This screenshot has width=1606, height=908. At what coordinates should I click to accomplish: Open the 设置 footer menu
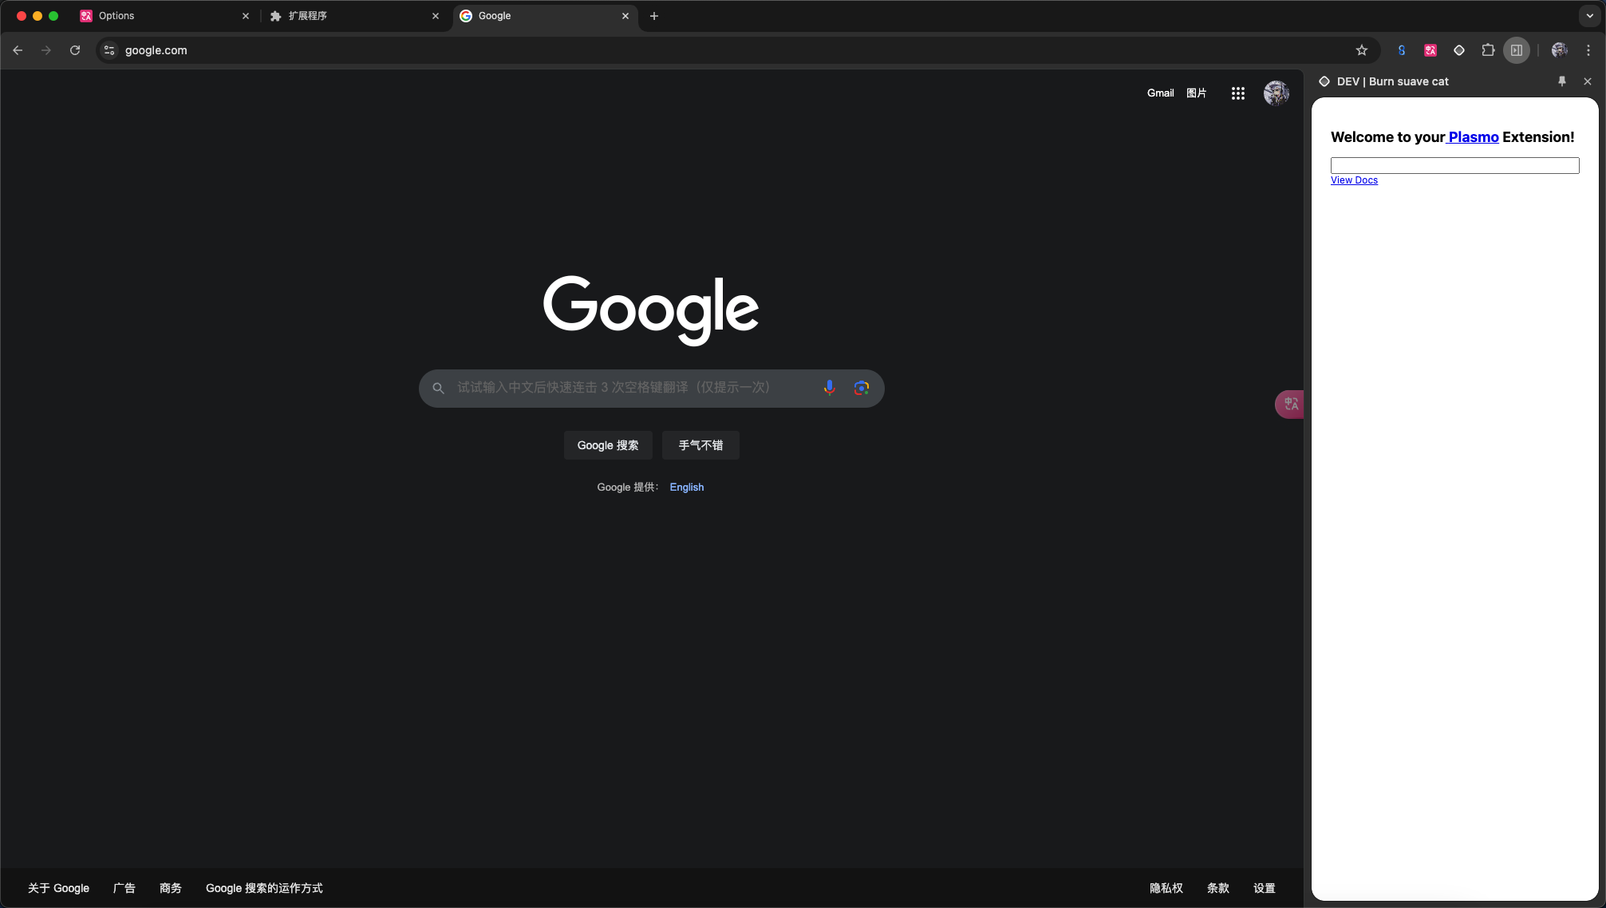click(1265, 888)
